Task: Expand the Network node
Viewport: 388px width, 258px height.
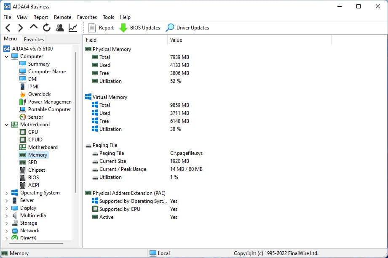Action: pos(6,231)
